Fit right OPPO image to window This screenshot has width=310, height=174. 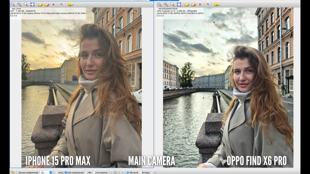(x=179, y=4)
